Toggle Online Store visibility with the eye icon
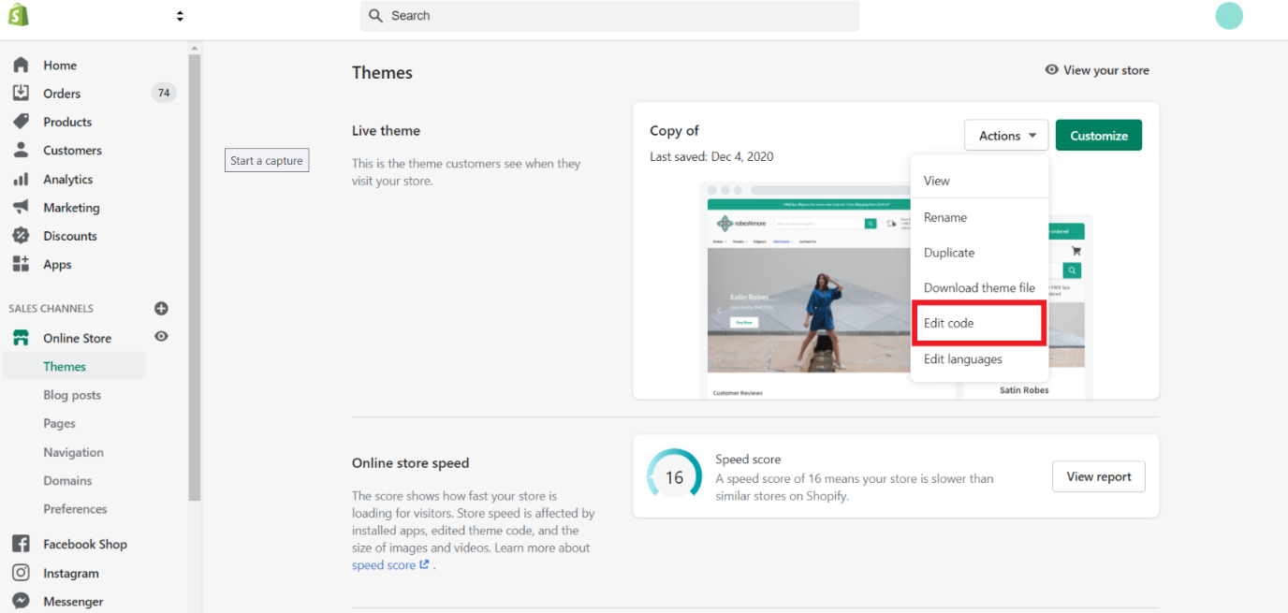 [160, 338]
